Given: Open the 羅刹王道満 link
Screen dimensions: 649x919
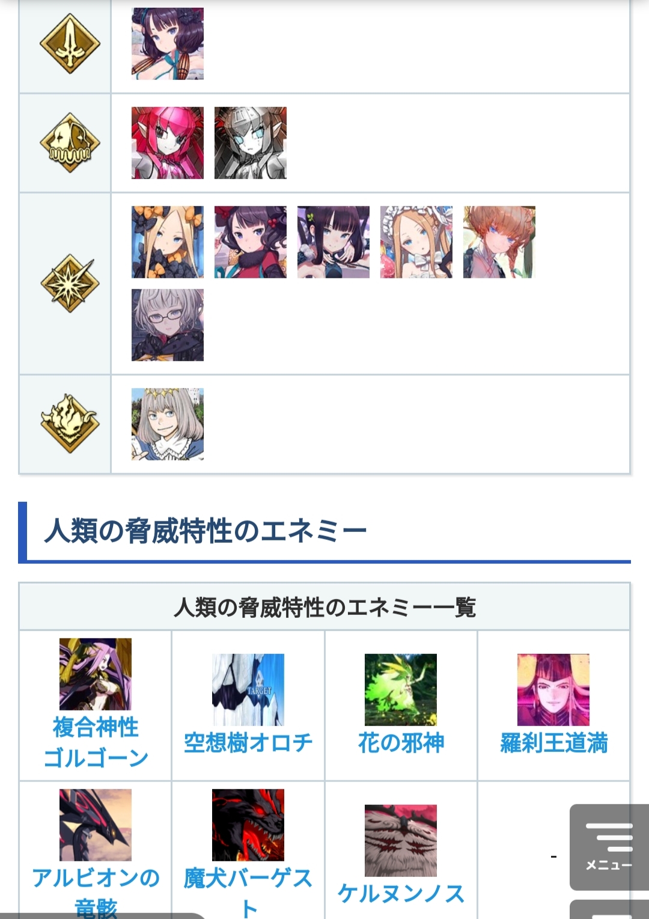Looking at the screenshot, I should pyautogui.click(x=553, y=743).
